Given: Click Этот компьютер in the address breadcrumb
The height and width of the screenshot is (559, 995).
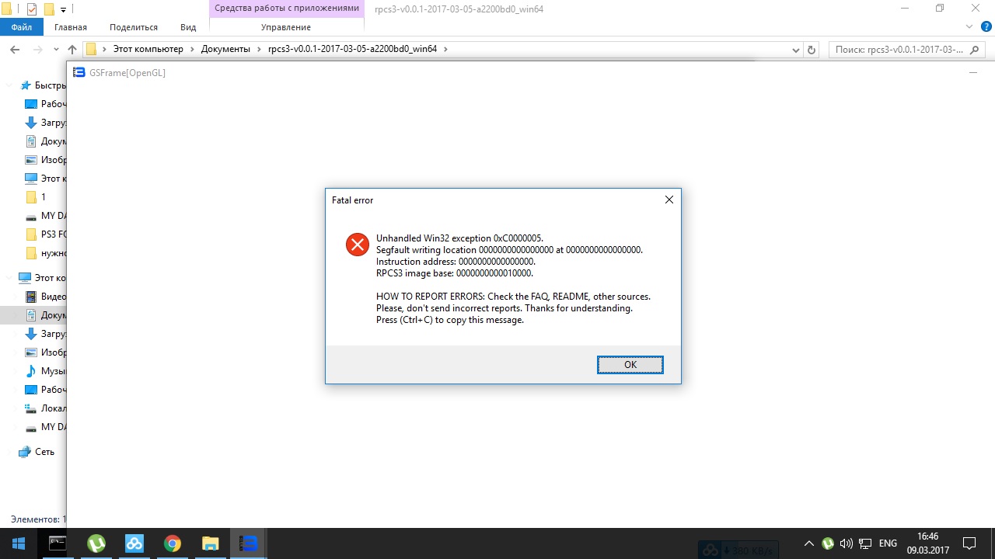Looking at the screenshot, I should tap(148, 49).
